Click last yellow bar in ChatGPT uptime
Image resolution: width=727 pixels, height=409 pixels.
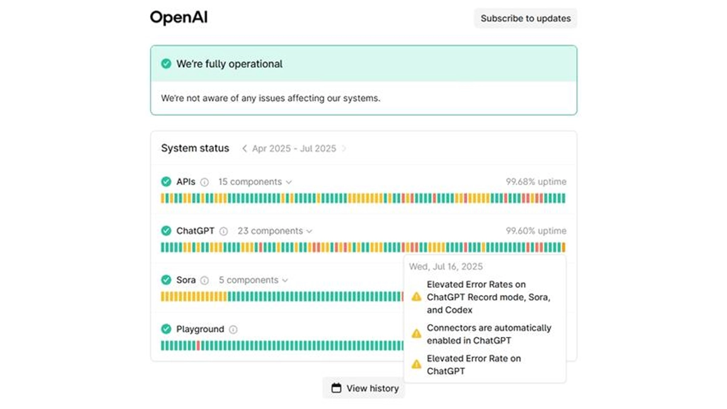pyautogui.click(x=563, y=247)
